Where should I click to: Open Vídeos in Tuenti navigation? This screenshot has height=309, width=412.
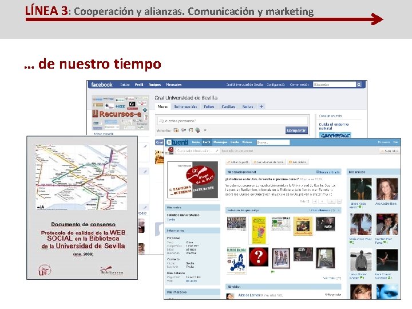[x=247, y=142]
